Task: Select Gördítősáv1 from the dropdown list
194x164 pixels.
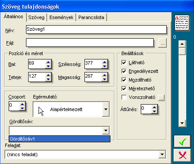Action: point(59,139)
